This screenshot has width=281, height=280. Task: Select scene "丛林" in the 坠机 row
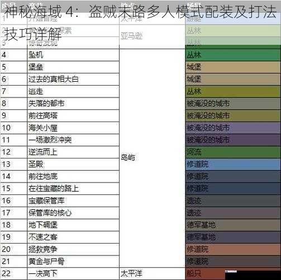click(233, 55)
